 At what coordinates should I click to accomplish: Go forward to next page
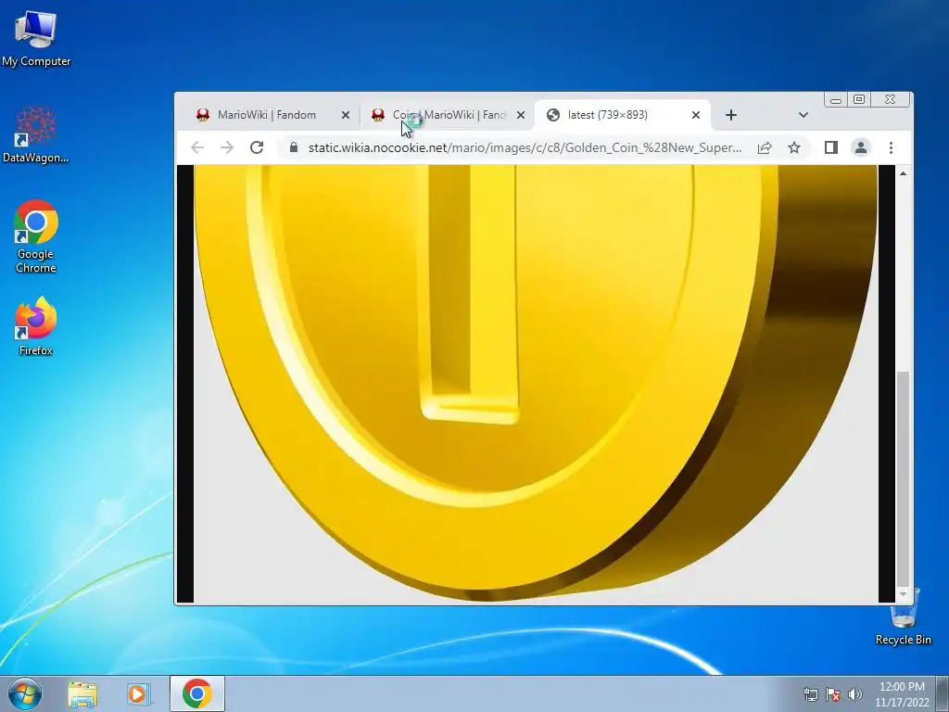227,147
